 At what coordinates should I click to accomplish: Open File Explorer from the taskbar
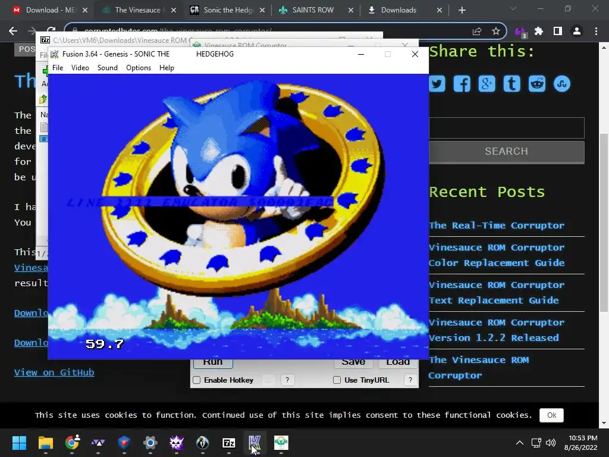click(x=45, y=443)
